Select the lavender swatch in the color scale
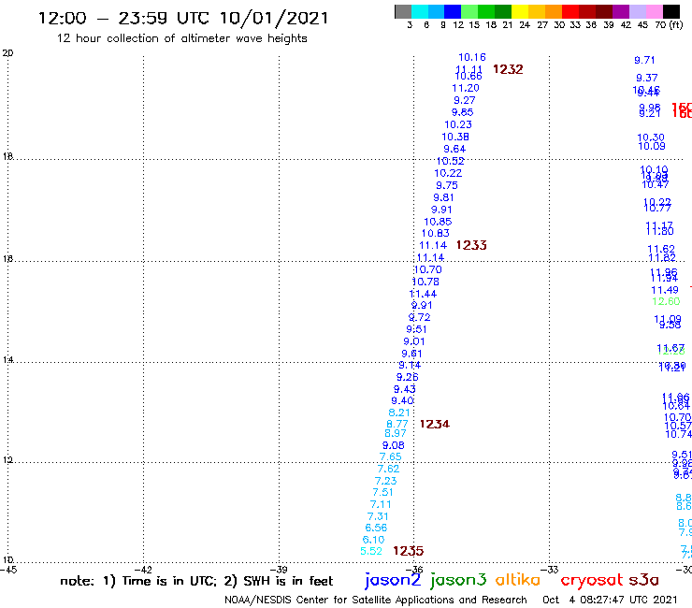Viewport: 692px width, 608px height. click(637, 11)
